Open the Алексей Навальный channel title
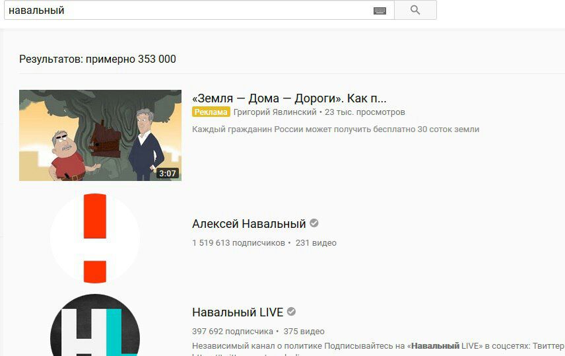The image size is (565, 356). [249, 224]
